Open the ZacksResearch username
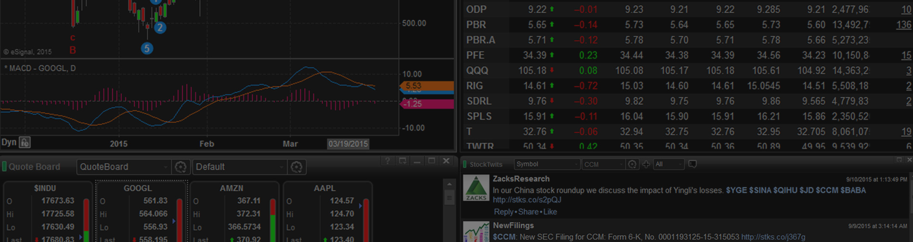This screenshot has width=913, height=242. point(521,179)
